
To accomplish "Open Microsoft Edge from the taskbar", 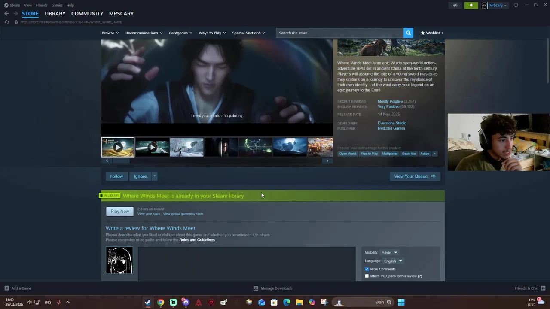I will pyautogui.click(x=287, y=302).
